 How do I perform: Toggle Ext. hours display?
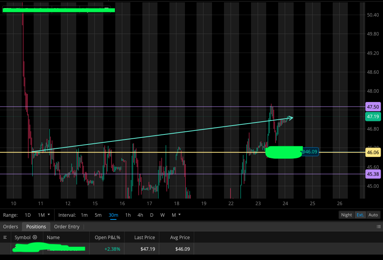(x=360, y=215)
